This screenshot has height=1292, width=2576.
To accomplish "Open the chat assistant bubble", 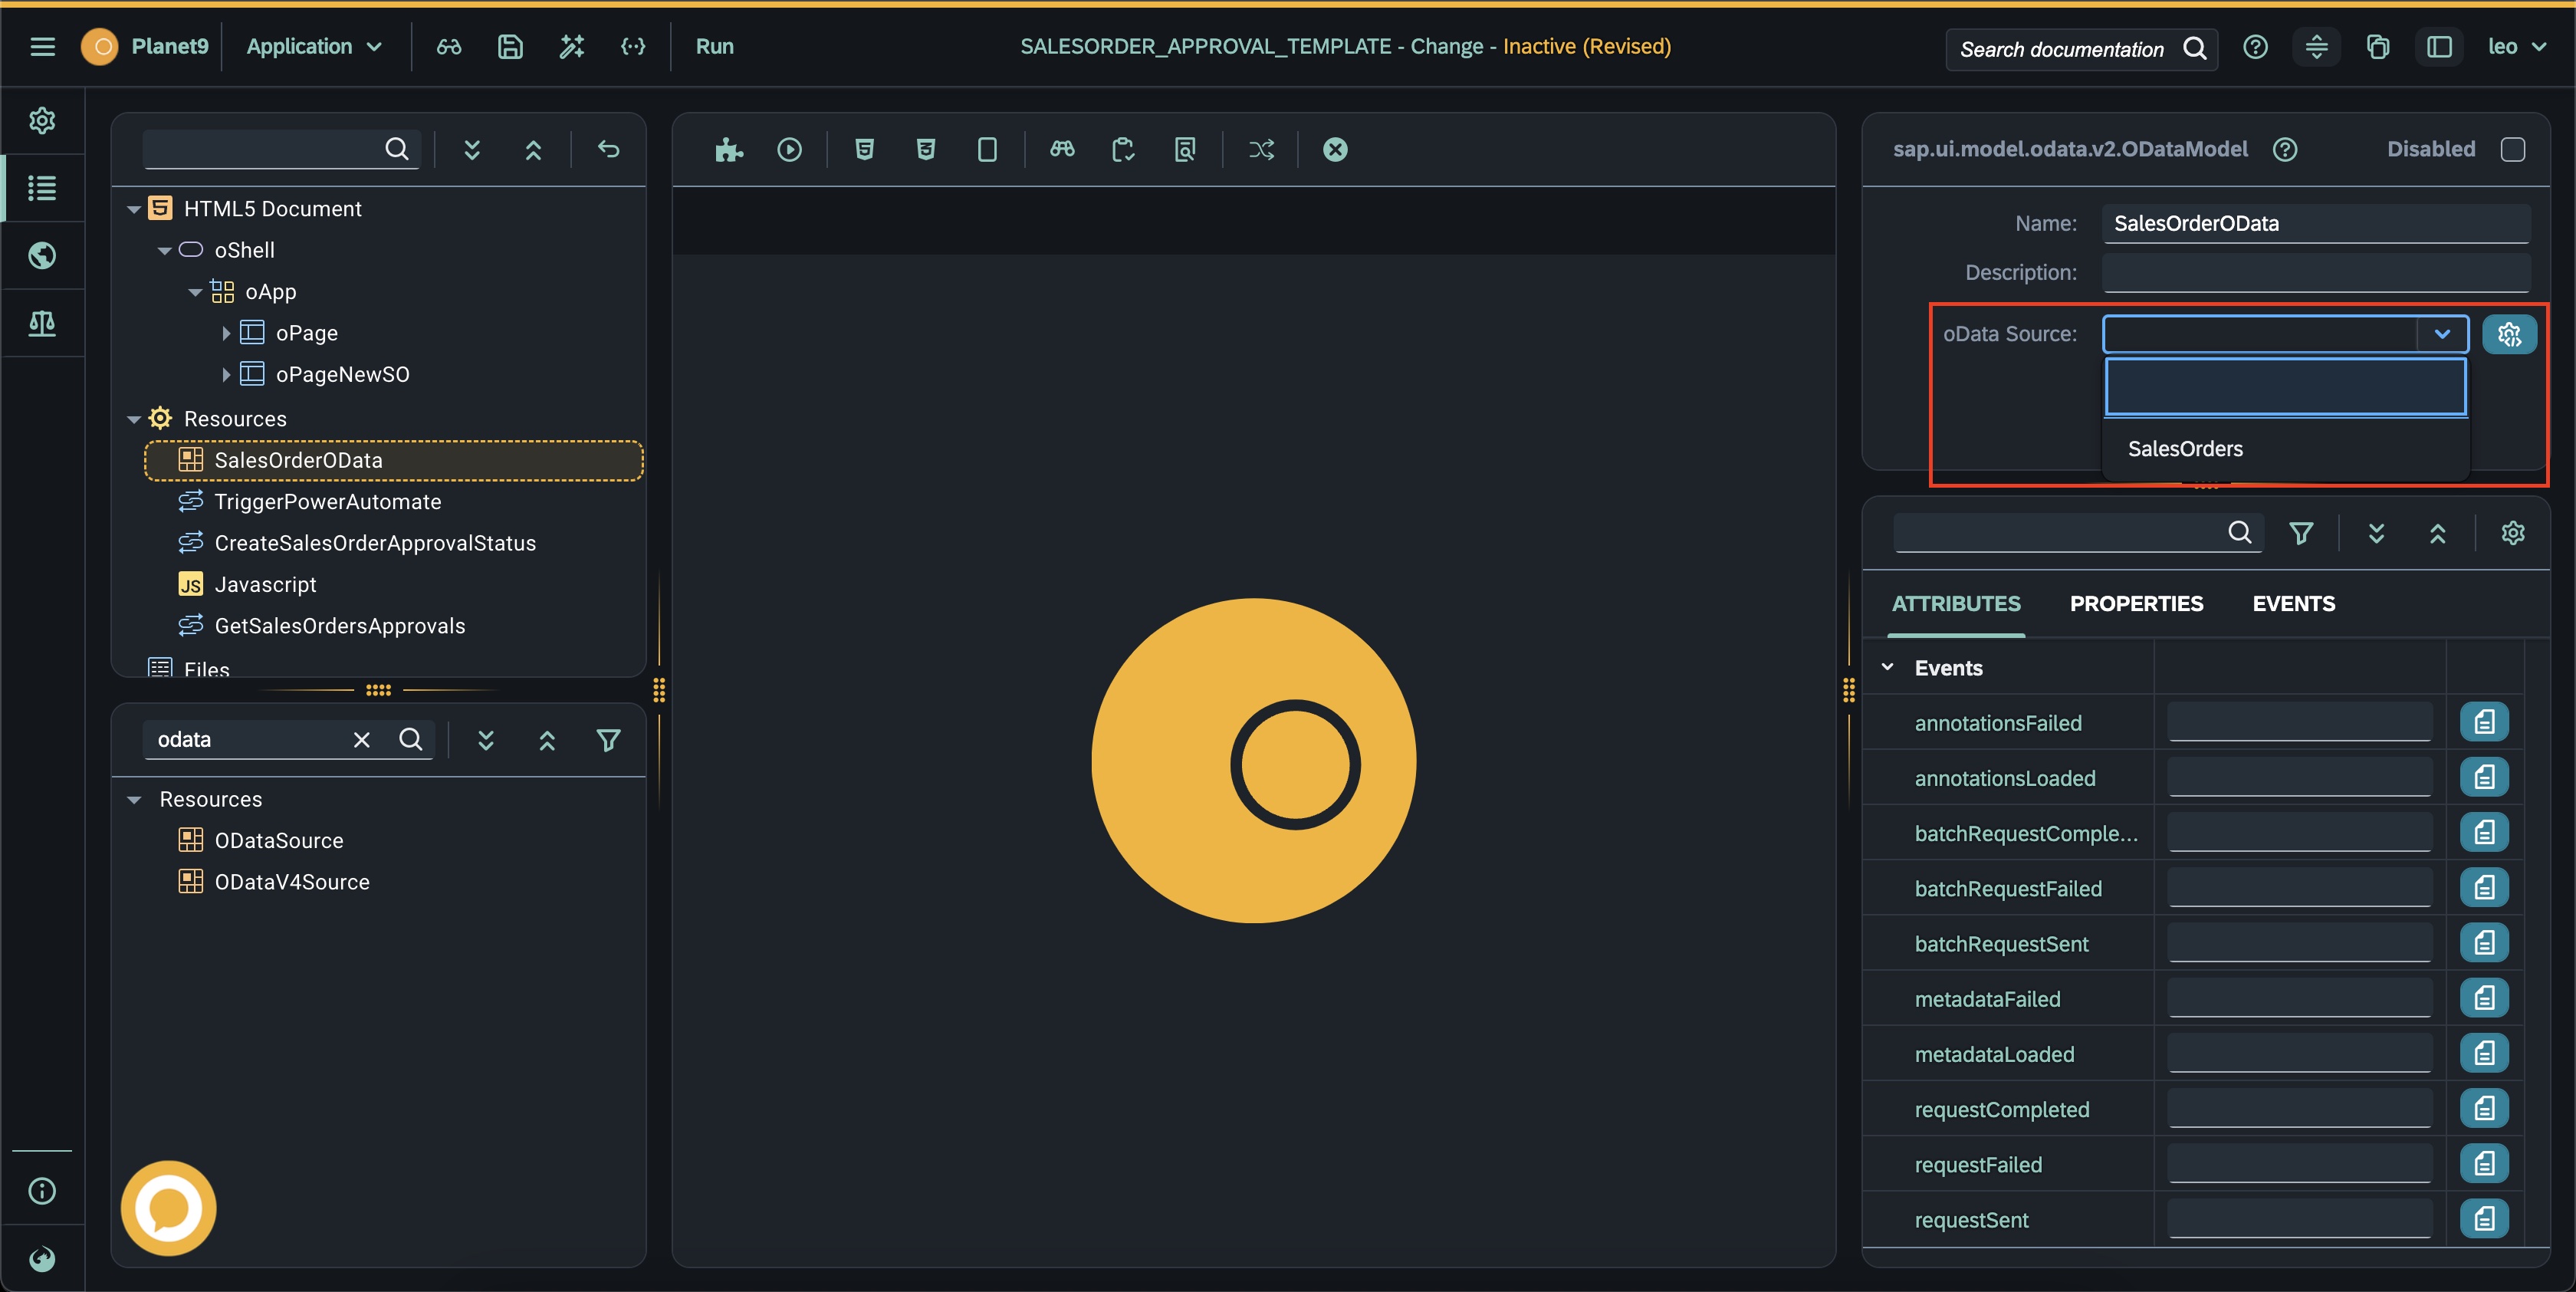I will (x=168, y=1207).
